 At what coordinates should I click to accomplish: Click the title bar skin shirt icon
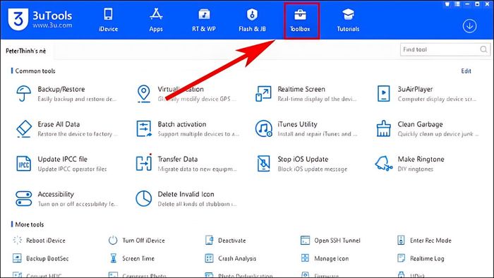[x=447, y=4]
